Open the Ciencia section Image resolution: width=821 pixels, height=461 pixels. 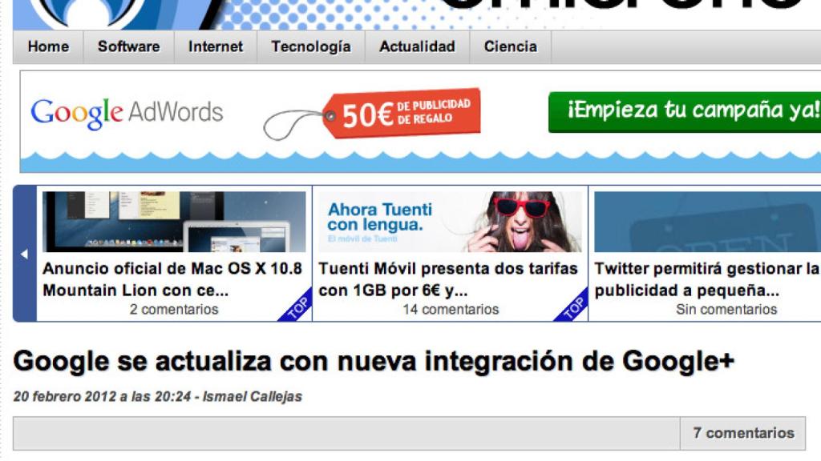pos(510,46)
